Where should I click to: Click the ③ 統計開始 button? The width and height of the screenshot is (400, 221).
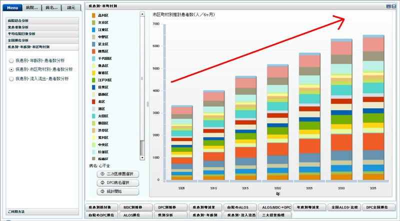118,191
